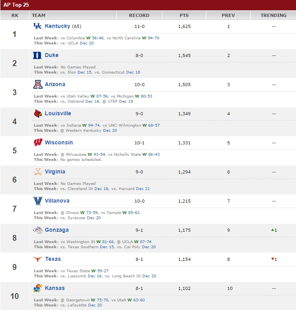Open the Wisconsin team link
The width and height of the screenshot is (296, 310).
59,142
